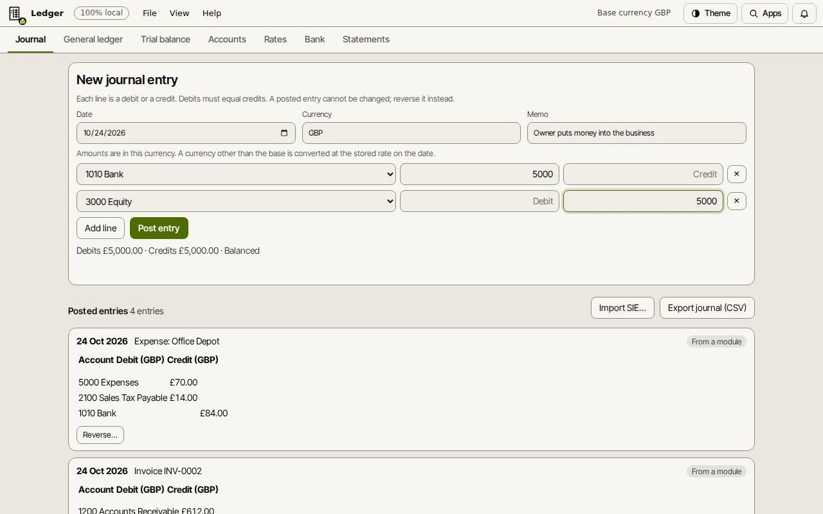Screen dimensions: 823x514
Task: Add a new journal line
Action: click(100, 228)
